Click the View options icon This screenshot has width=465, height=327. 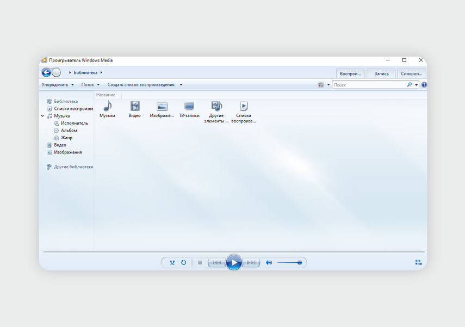pos(320,84)
